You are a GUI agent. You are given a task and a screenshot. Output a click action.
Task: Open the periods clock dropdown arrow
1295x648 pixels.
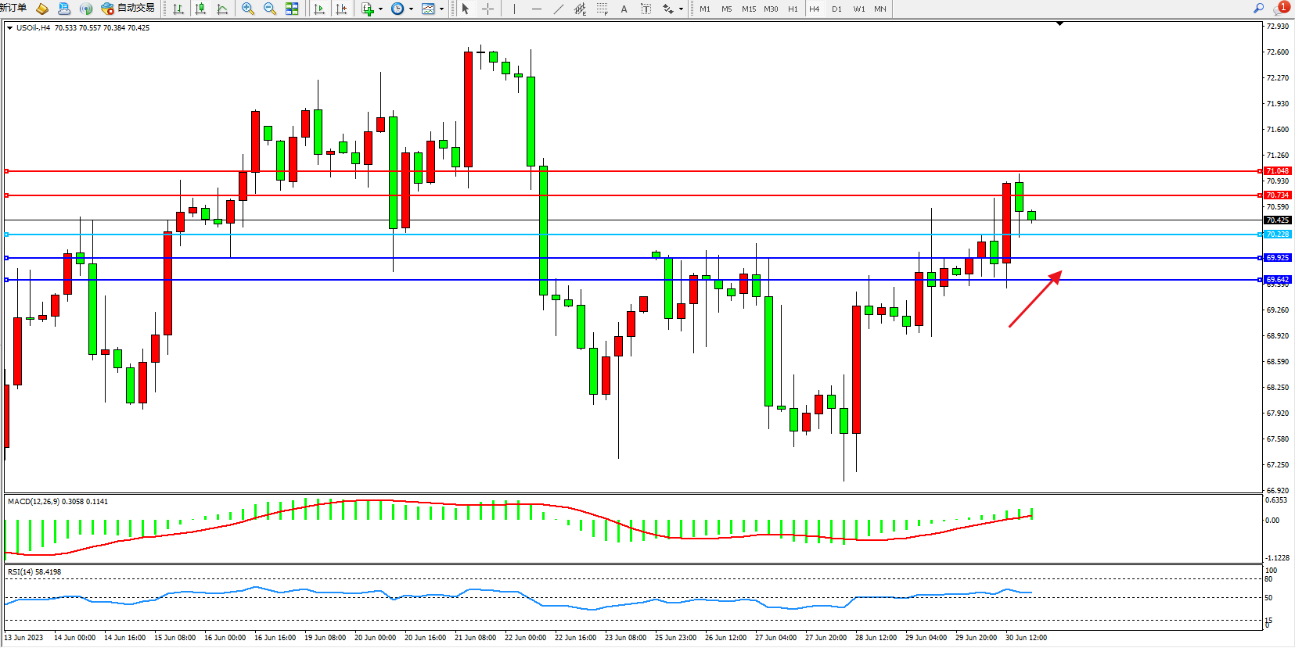[411, 9]
